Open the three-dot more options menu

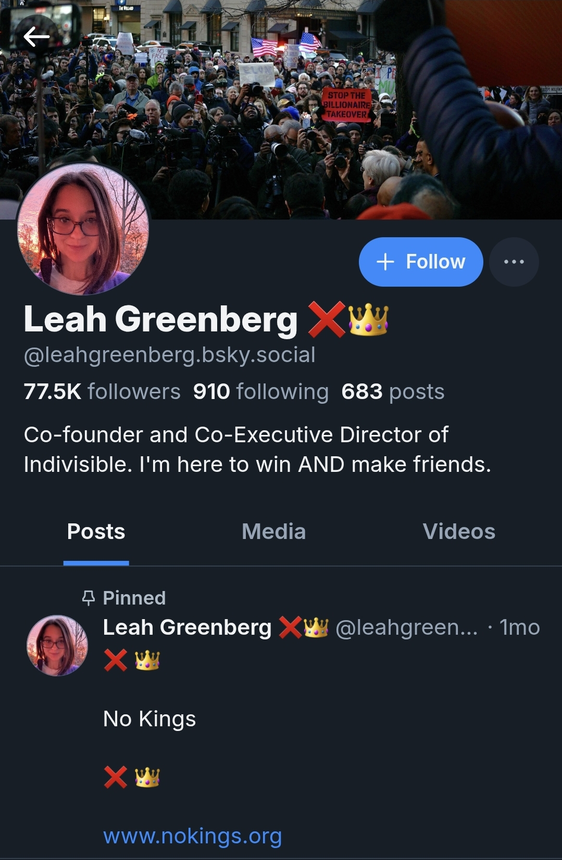[514, 262]
